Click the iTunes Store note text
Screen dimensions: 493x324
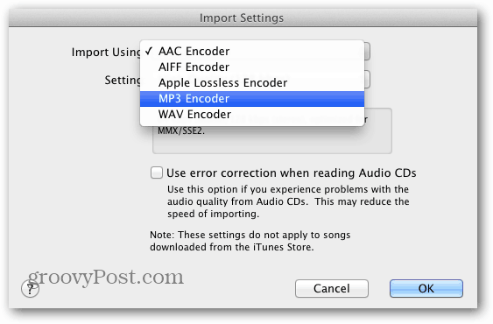(250, 241)
